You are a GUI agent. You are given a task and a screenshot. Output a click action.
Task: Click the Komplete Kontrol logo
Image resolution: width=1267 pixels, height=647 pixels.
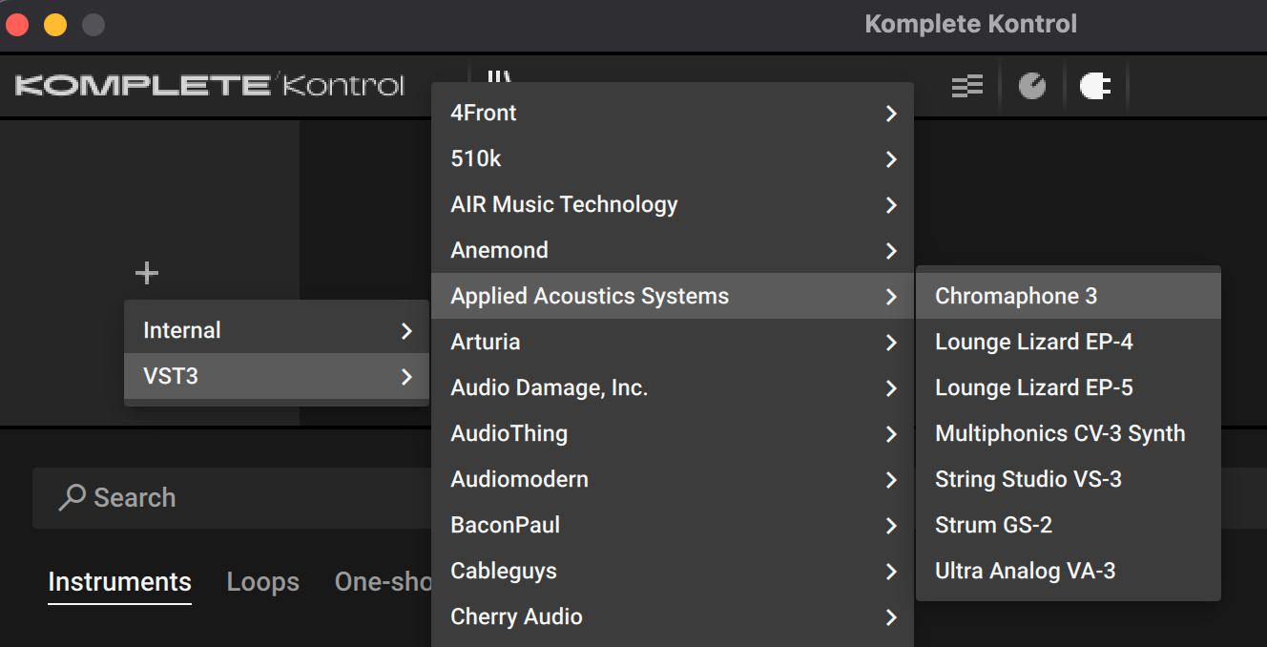[x=210, y=86]
